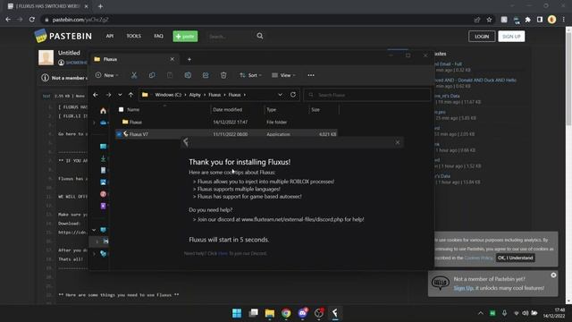Open File Explorer from taskbar
Screen dimensions: 572x322
[270, 313]
